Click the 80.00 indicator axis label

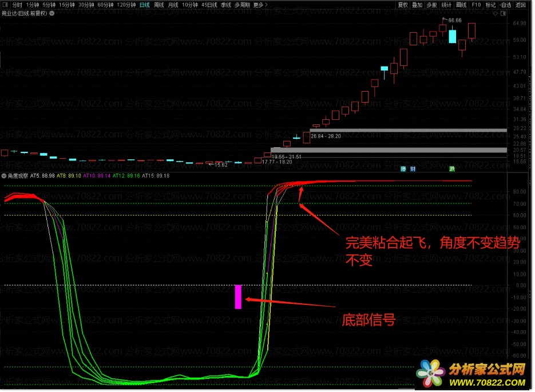[520, 192]
